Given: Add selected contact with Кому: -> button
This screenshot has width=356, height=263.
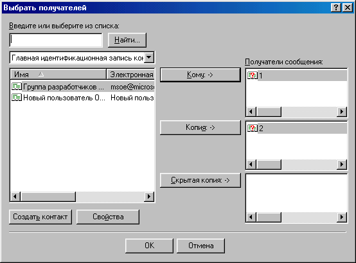Looking at the screenshot, I should point(200,75).
